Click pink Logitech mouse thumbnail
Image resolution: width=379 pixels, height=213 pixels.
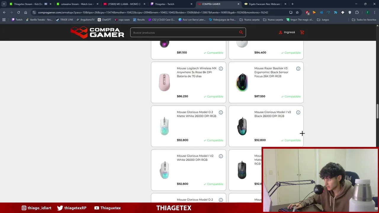164,82
